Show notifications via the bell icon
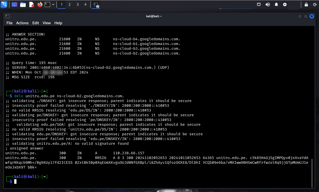Screen dimensions: 319x192 [276, 4]
